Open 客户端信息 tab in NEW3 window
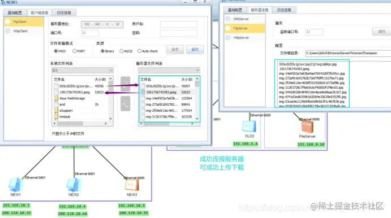 (x=39, y=12)
